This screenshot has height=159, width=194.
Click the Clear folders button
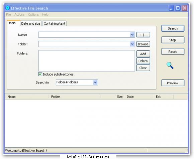[143, 68]
